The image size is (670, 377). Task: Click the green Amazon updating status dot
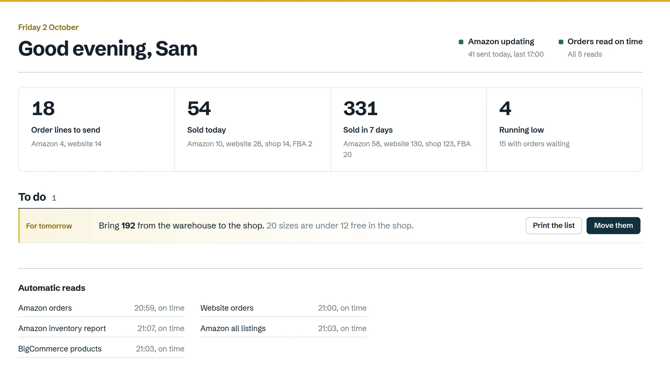click(x=461, y=42)
